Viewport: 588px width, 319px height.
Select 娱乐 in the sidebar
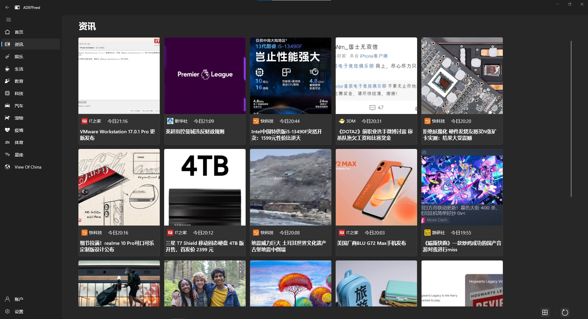pyautogui.click(x=31, y=56)
